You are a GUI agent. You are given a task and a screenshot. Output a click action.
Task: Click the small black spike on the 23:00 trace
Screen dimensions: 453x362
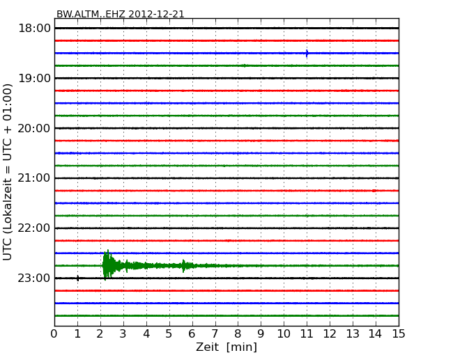78,278
